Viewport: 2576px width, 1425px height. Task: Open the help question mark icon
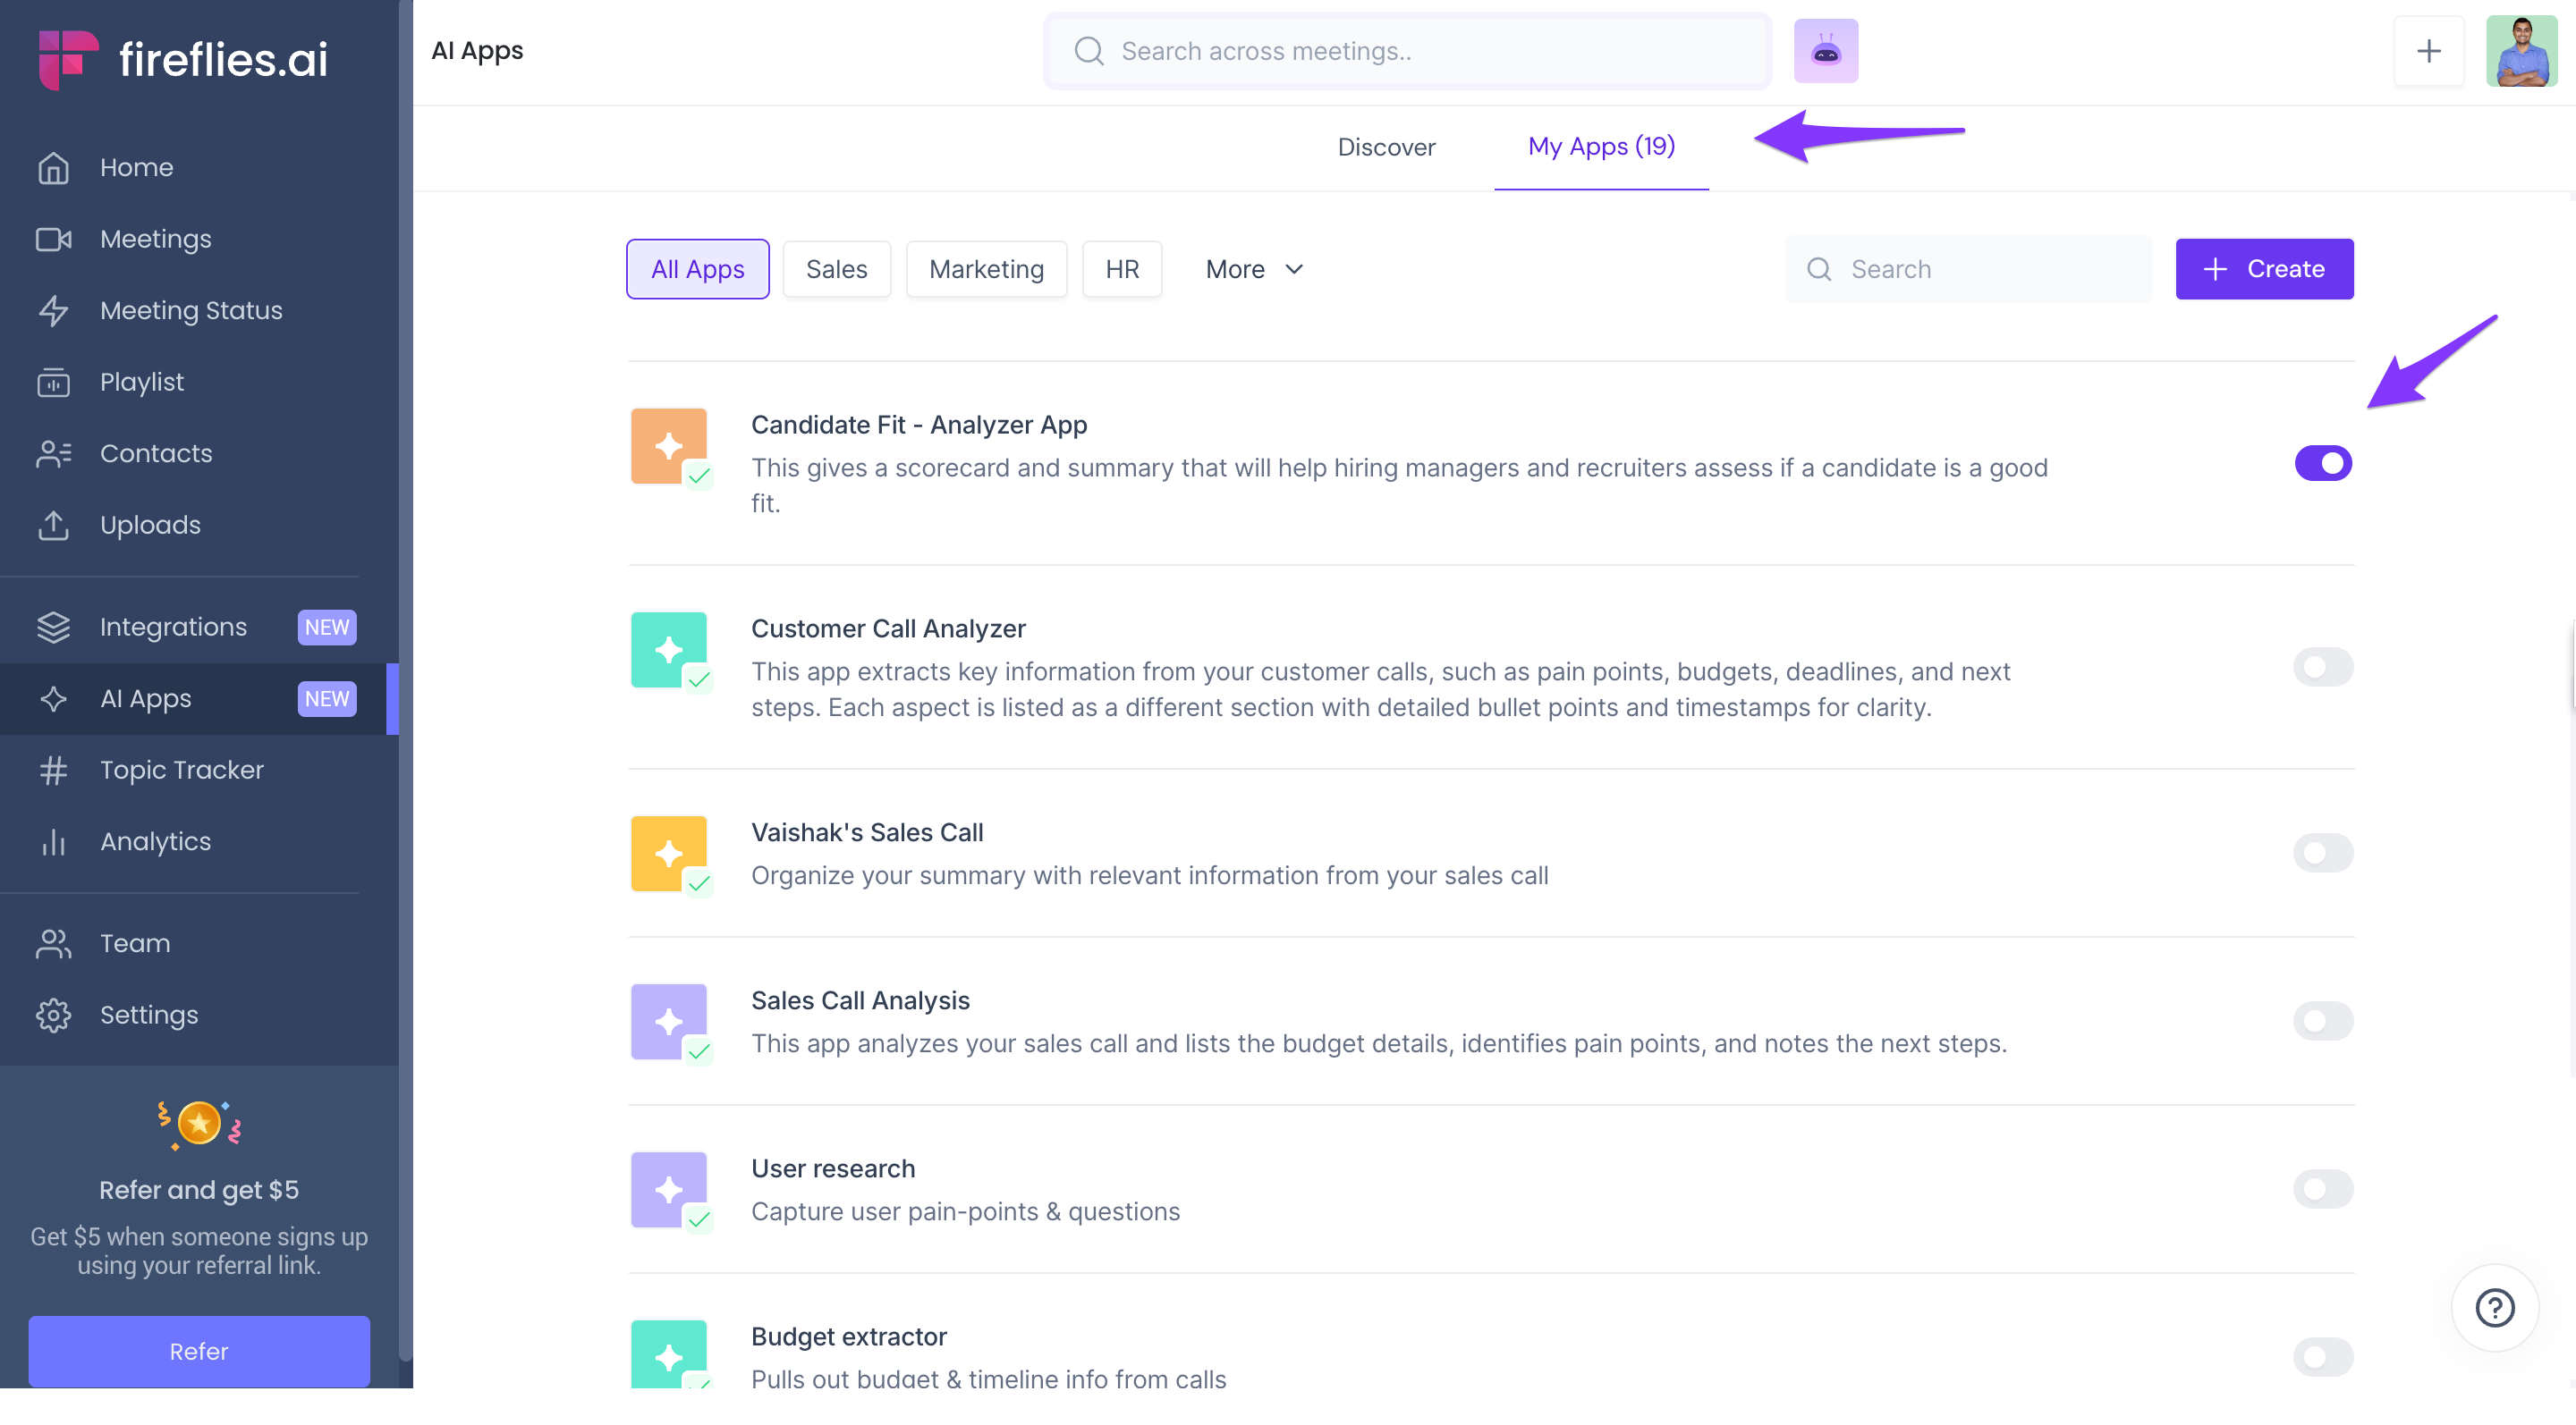(x=2494, y=1307)
